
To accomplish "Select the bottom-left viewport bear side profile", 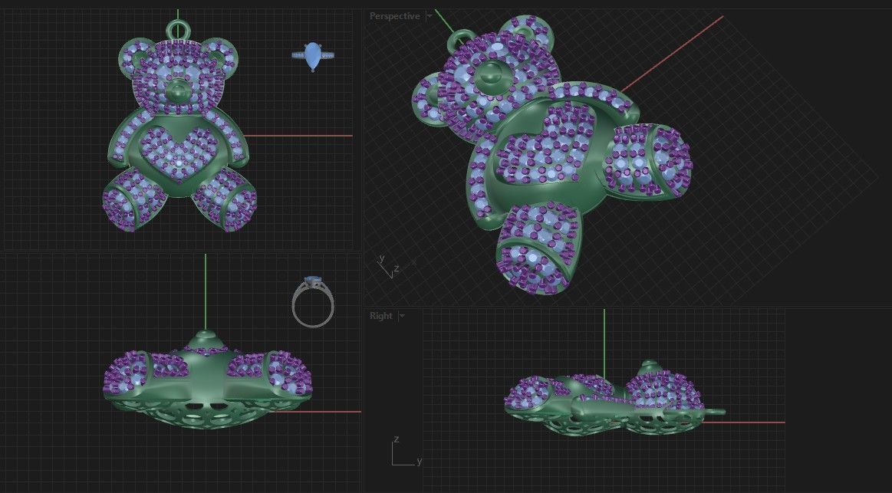I will 208,380.
